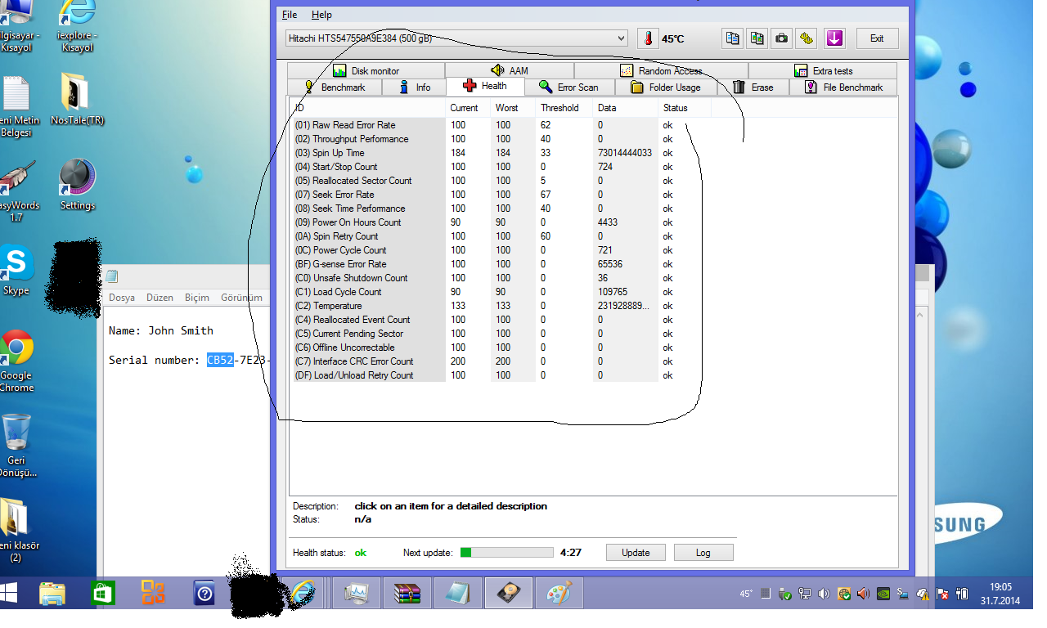The height and width of the screenshot is (628, 1047).
Task: Select the Settings desktop shortcut
Action: pos(77,185)
